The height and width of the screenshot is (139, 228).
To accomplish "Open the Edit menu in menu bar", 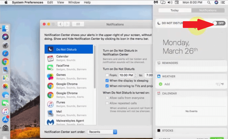I will (50, 2).
